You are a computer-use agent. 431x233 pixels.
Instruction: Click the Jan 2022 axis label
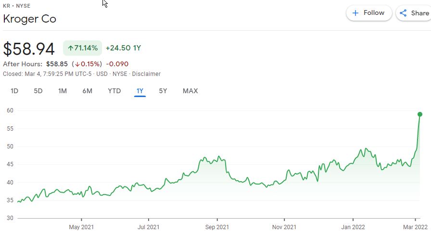(x=353, y=227)
